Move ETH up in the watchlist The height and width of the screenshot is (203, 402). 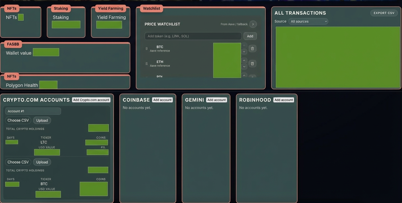(244, 60)
